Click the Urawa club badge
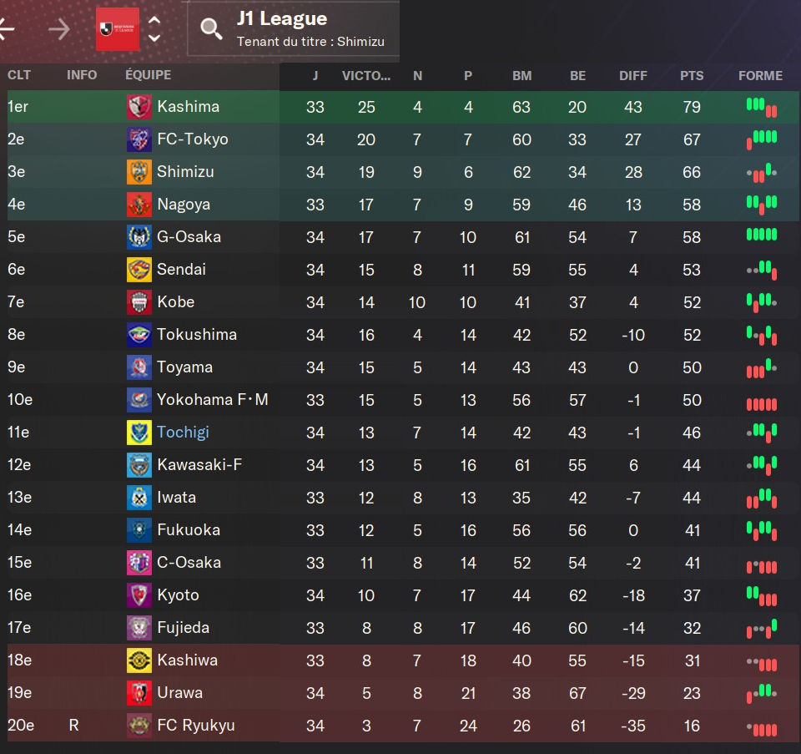The image size is (801, 754). pyautogui.click(x=139, y=693)
